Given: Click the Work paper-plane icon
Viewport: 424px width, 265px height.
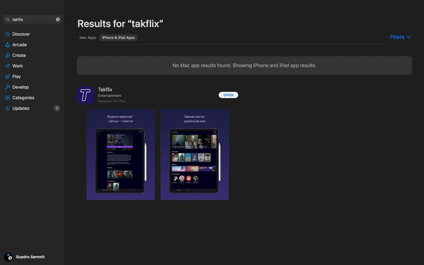Looking at the screenshot, I should point(7,66).
